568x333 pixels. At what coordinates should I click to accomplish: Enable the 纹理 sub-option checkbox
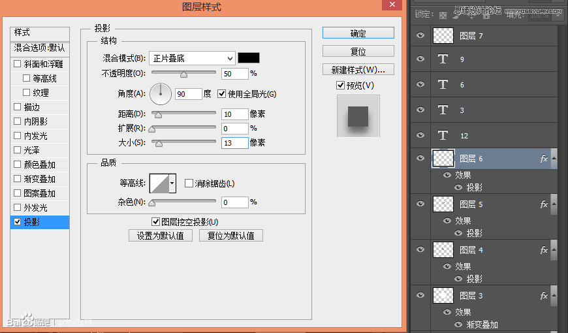click(x=26, y=93)
